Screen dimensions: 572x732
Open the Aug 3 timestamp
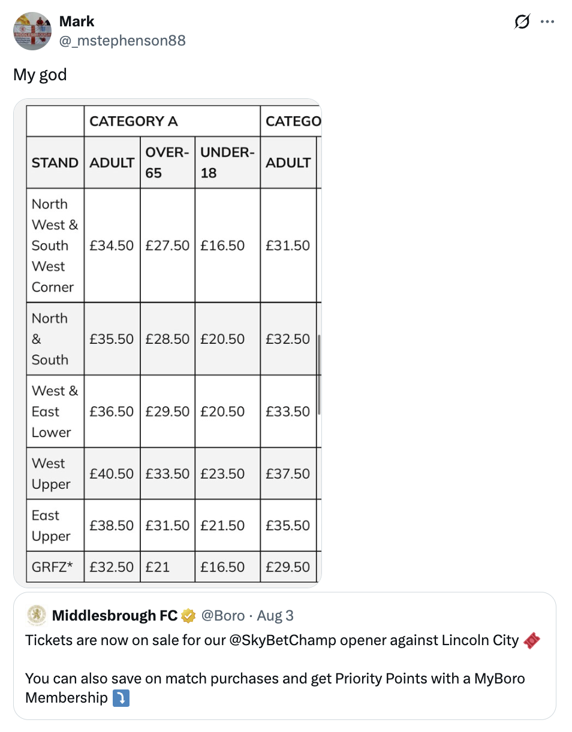tap(275, 615)
